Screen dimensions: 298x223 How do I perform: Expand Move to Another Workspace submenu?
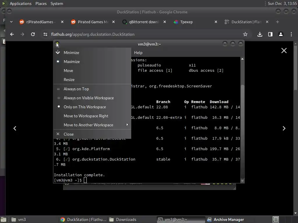92,125
